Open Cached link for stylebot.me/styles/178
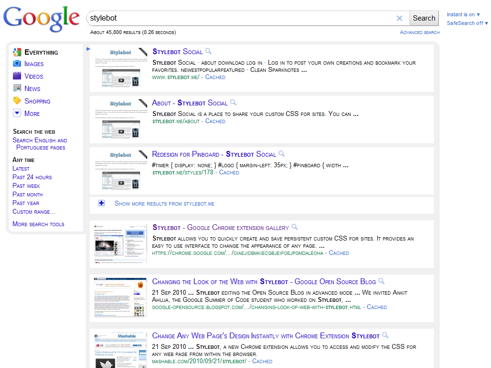Screen dimensions: 491x368 (x=229, y=172)
